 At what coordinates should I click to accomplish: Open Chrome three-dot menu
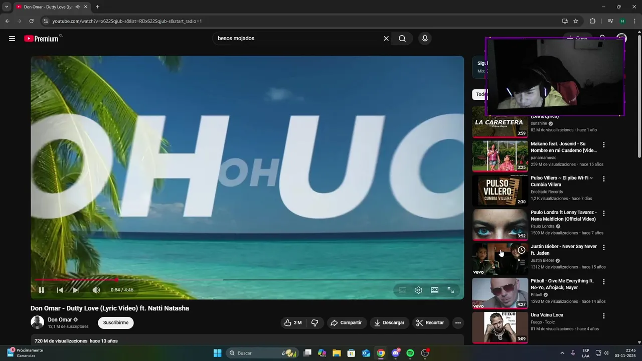(x=634, y=21)
